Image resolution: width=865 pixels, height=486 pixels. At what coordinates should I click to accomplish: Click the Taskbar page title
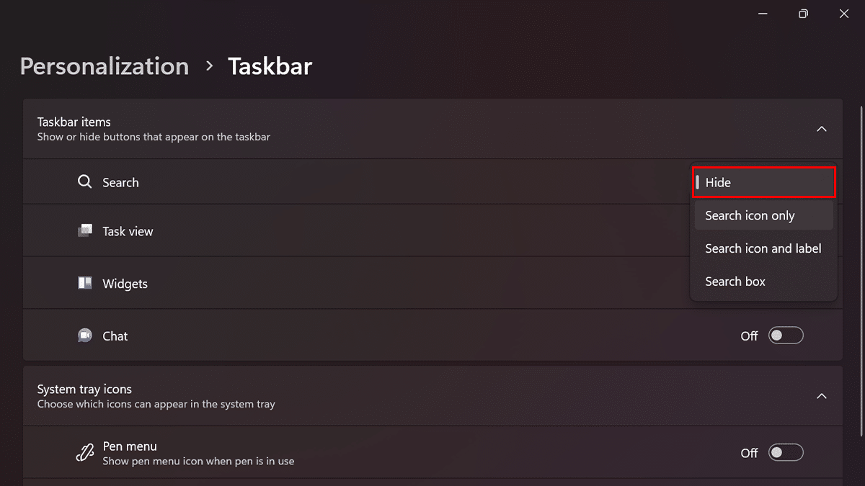point(270,66)
